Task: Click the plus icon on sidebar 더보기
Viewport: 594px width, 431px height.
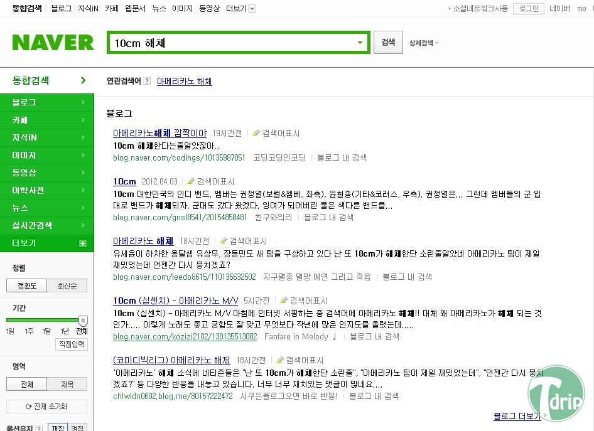Action: [x=83, y=243]
